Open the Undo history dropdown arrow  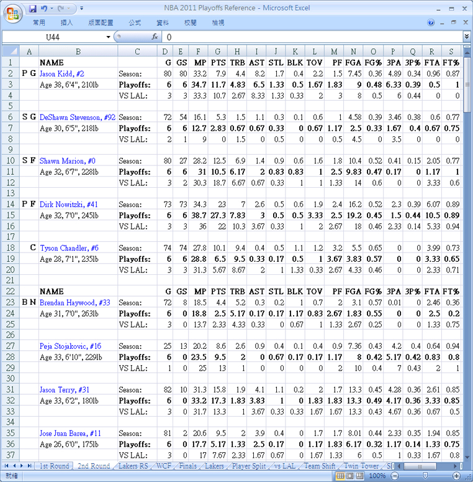pos(52,8)
